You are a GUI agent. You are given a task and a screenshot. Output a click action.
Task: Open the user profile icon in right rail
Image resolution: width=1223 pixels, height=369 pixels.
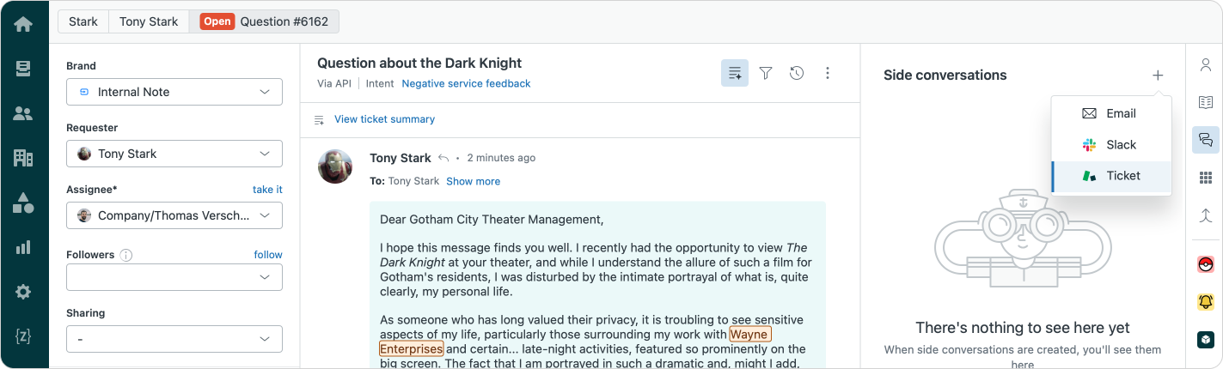tap(1206, 65)
